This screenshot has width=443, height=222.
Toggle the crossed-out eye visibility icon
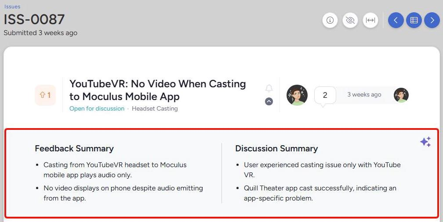pyautogui.click(x=350, y=20)
